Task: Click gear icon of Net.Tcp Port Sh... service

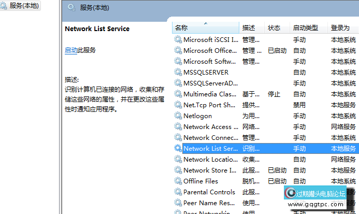Action: [178, 105]
